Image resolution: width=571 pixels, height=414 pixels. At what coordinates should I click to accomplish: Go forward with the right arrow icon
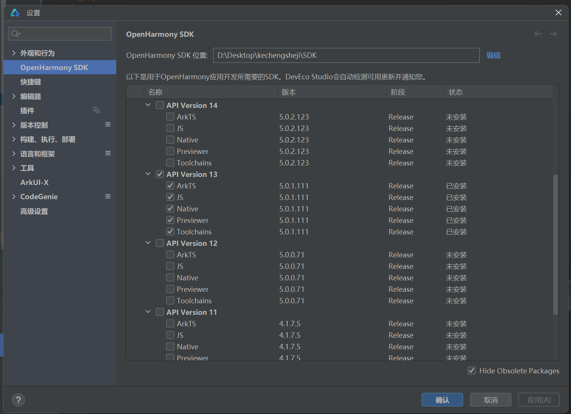[x=553, y=34]
